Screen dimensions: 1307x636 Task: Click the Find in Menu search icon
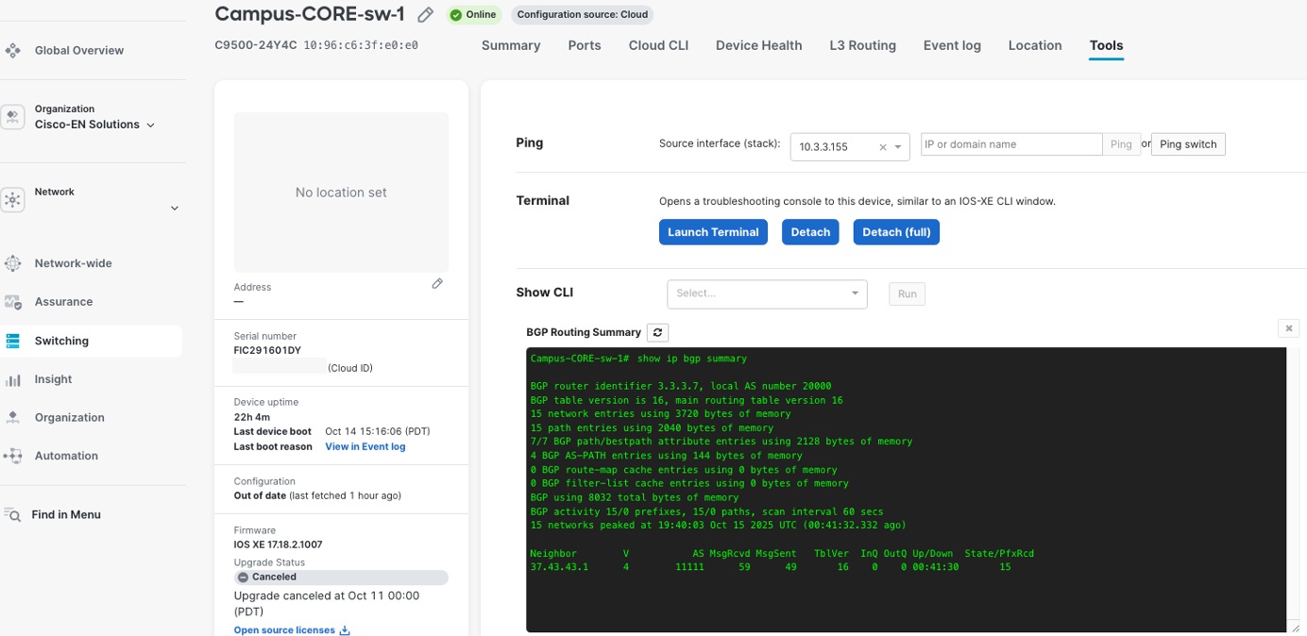point(12,514)
